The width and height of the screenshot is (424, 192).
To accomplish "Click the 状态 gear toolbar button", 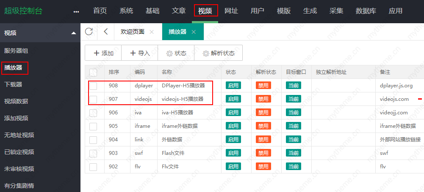I will [176, 53].
